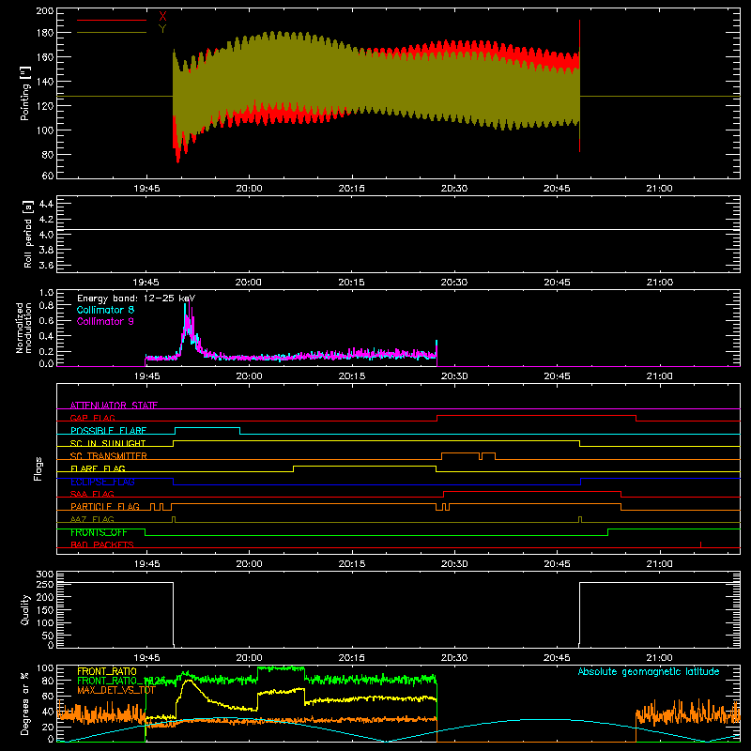Click the 20:15 label under the Pointing plot
The width and height of the screenshot is (751, 751).
coord(351,189)
